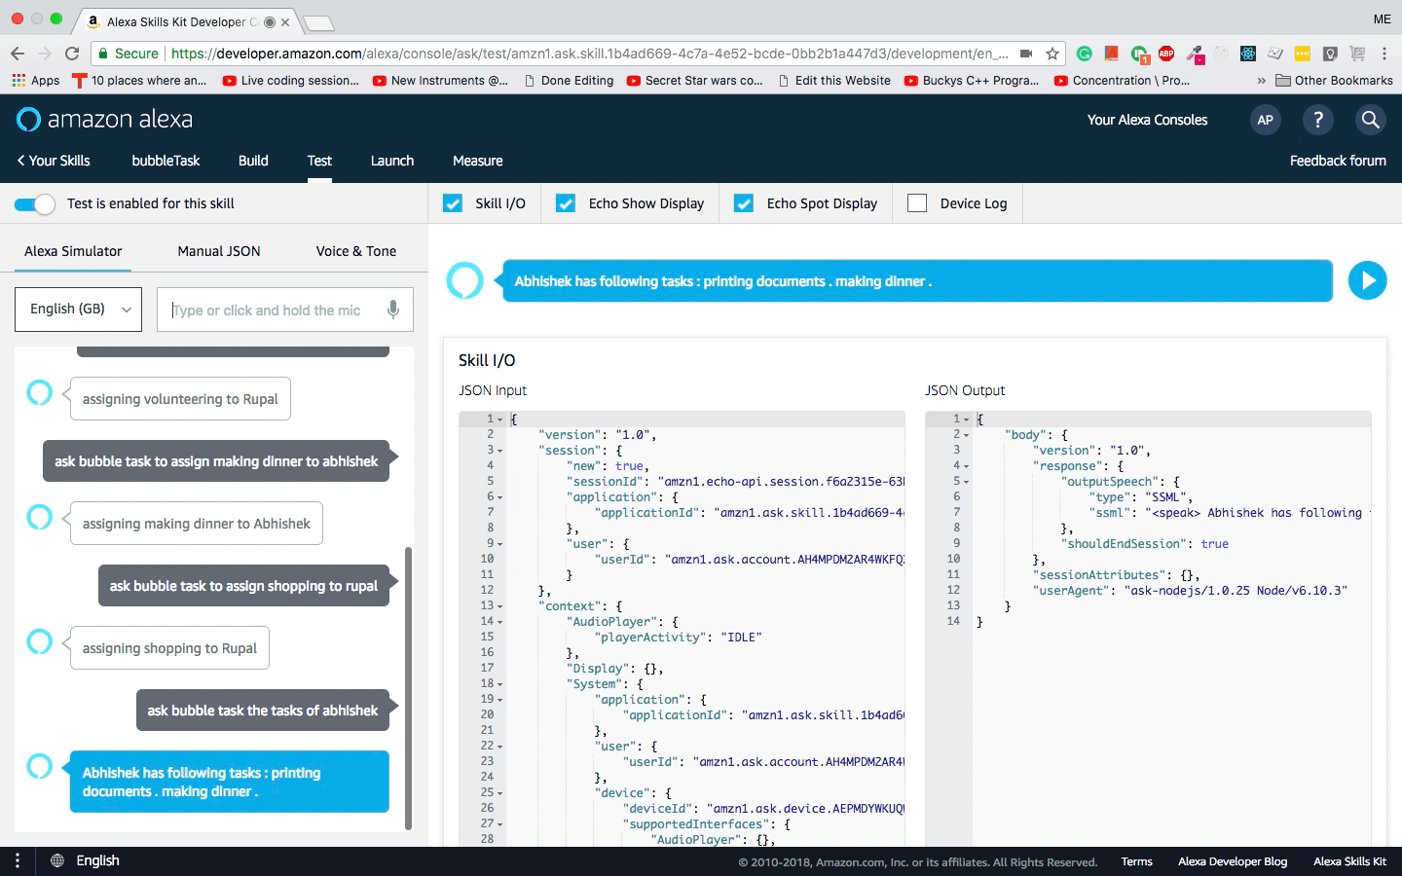Collapse "session" fold arrow at input line 3

tap(500, 451)
